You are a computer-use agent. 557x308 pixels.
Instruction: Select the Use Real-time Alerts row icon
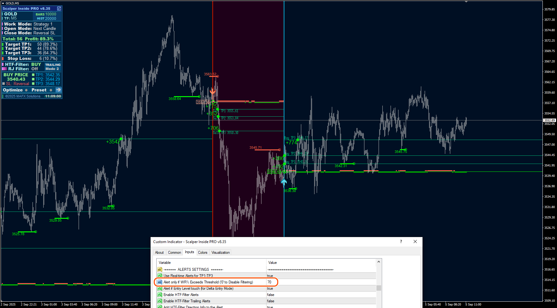pyautogui.click(x=160, y=276)
